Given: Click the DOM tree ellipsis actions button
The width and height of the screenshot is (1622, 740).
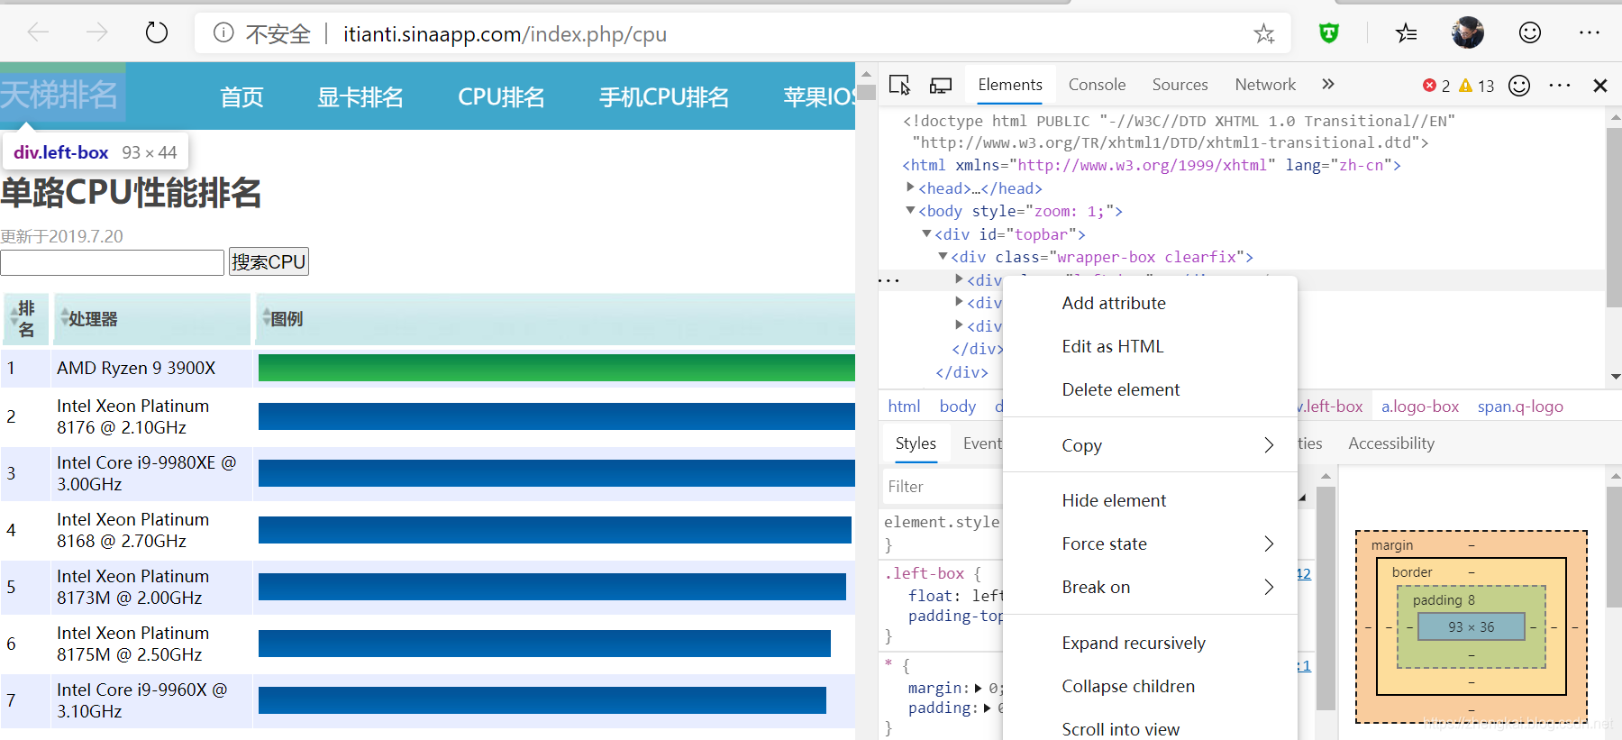Looking at the screenshot, I should [888, 280].
